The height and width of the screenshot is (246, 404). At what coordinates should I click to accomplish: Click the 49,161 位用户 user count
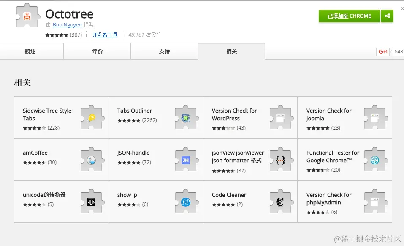144,34
